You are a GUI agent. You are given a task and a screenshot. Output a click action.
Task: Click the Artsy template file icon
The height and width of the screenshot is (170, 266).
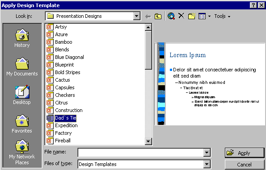point(50,27)
